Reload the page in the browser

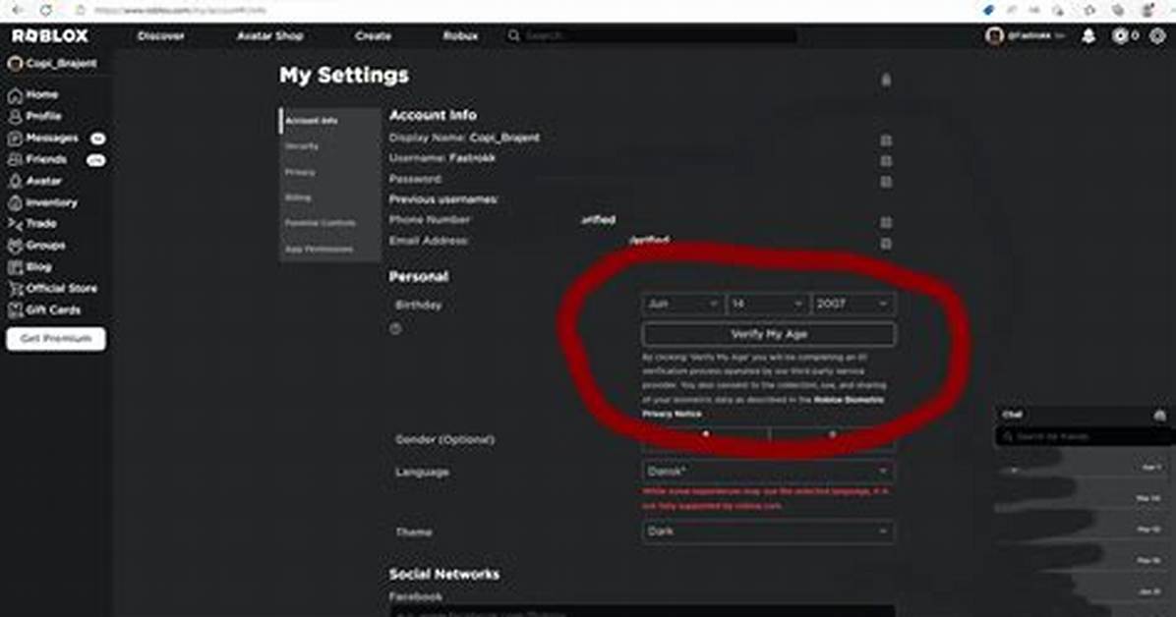point(46,10)
